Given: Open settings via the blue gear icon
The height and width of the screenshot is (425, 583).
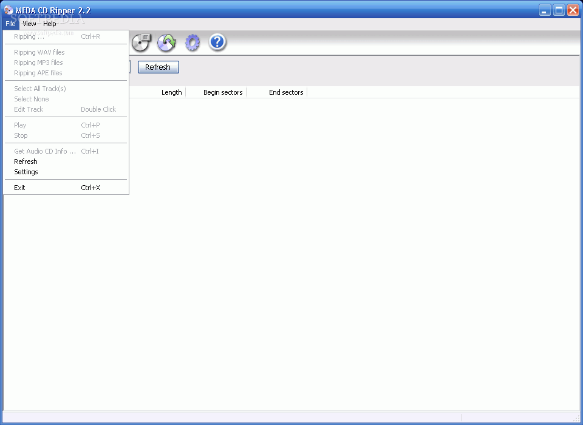Looking at the screenshot, I should 193,42.
